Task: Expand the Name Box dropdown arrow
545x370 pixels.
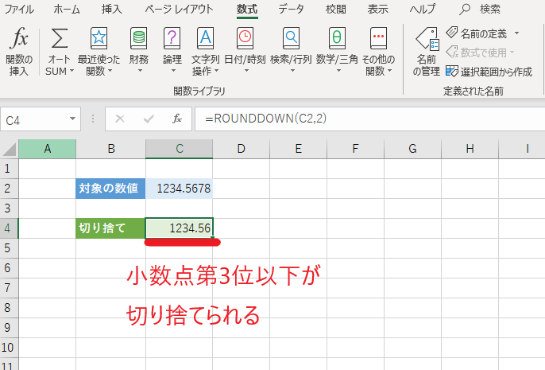Action: coord(72,119)
